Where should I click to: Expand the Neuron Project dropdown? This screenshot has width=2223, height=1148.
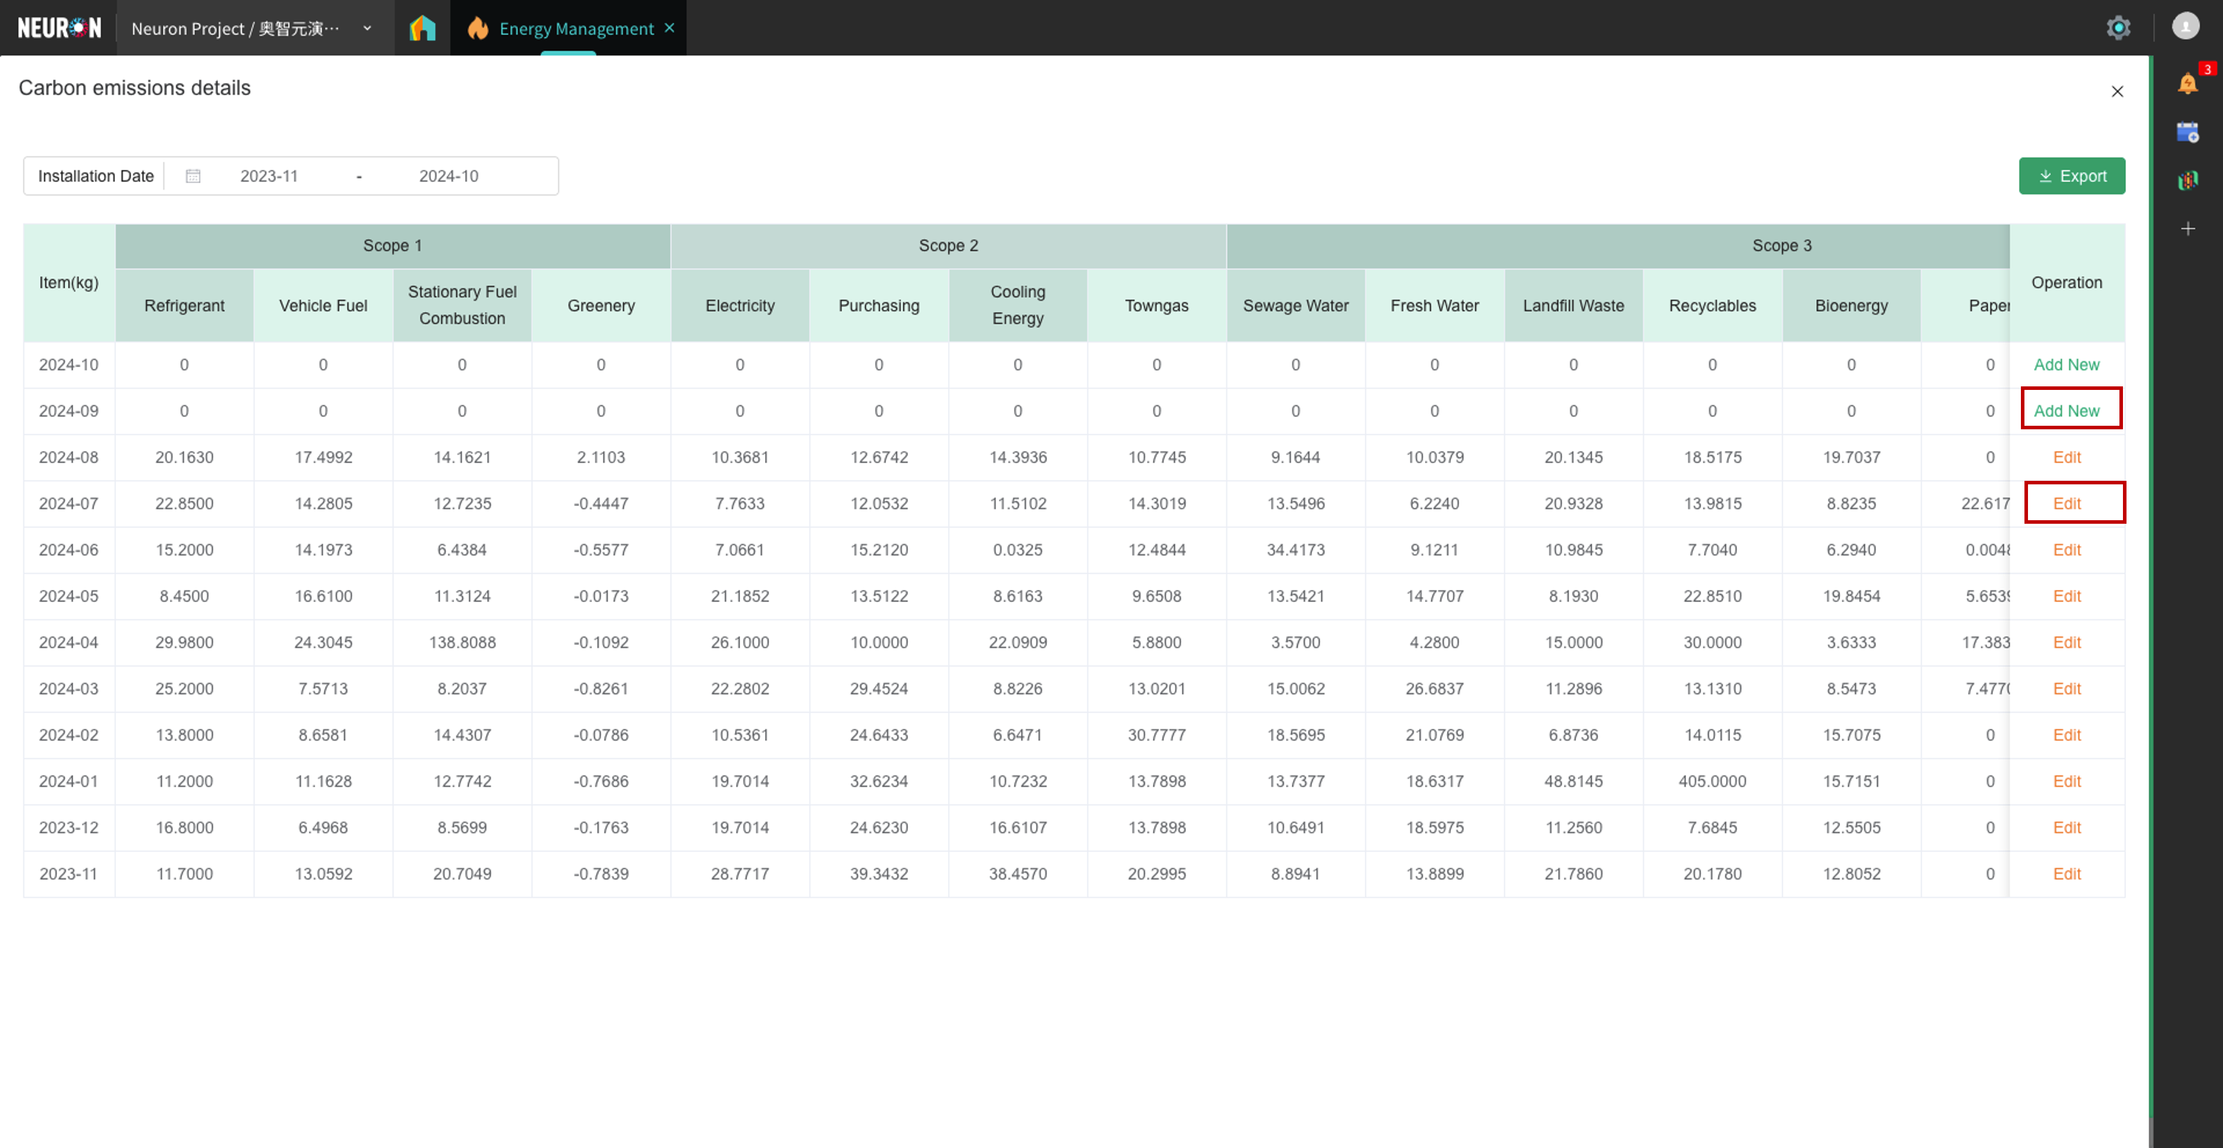coord(368,28)
